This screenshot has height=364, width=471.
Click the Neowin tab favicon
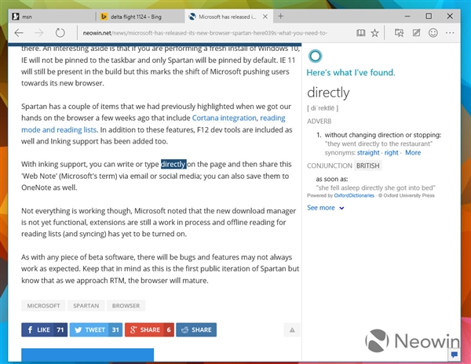(x=192, y=16)
